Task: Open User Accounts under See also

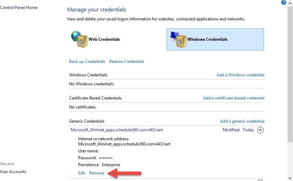Action: click(13, 171)
